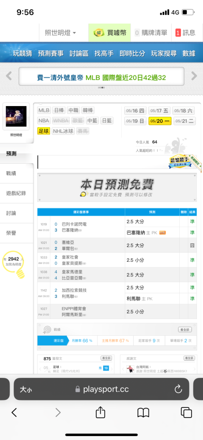This screenshot has height=440, width=203.
Task: Choose date 05/19 日
Action: tap(135, 121)
